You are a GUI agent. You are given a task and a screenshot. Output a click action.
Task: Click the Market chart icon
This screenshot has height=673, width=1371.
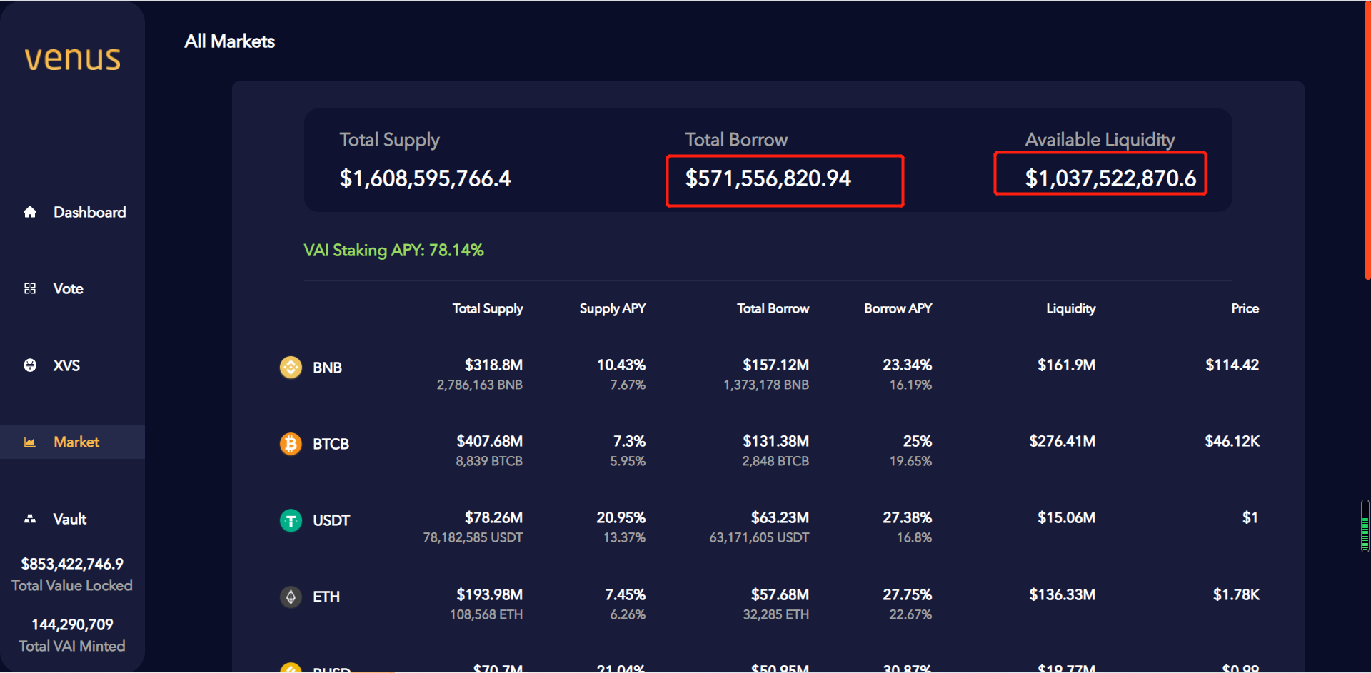[x=30, y=442]
